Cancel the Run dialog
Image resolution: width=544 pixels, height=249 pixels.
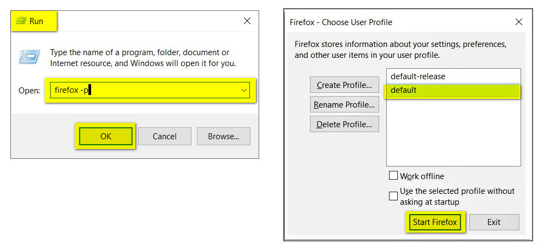pos(165,136)
